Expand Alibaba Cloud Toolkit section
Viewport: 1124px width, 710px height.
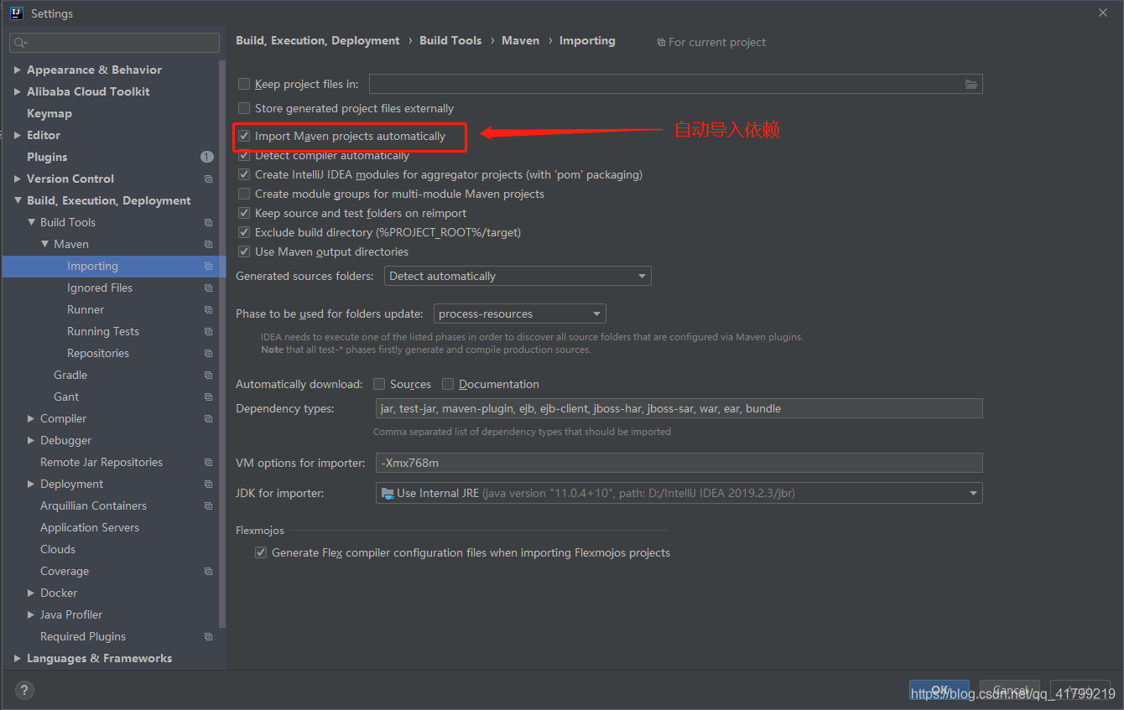pos(18,91)
